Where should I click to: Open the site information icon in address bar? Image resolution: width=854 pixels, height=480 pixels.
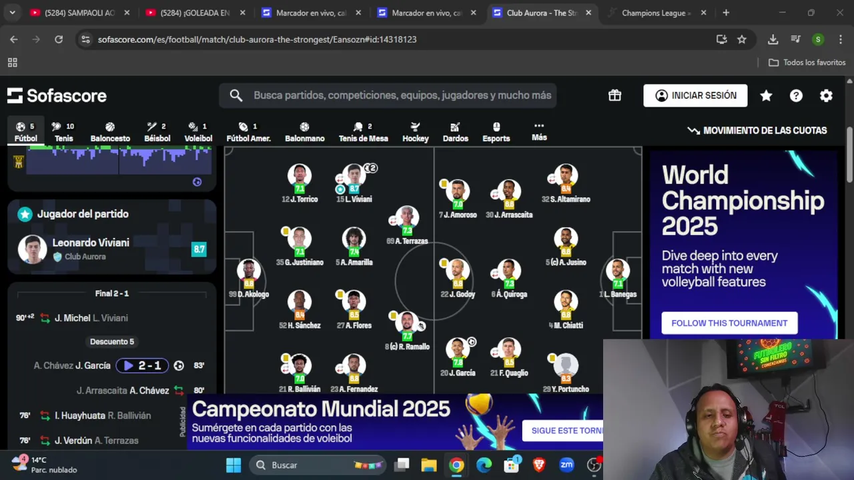[85, 39]
